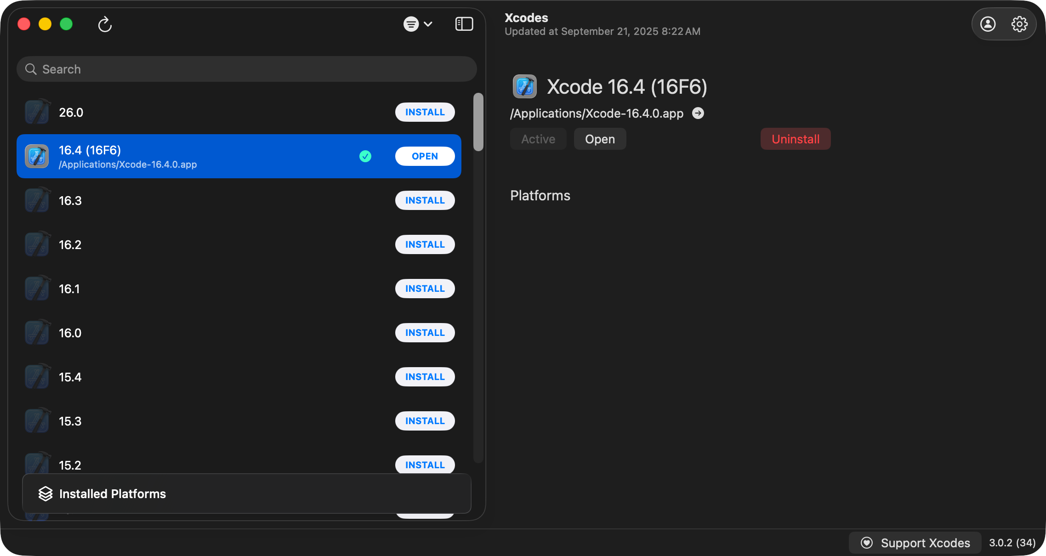Click the Xcode 26.0 list icon
Screen dimensions: 1046x556
click(x=37, y=112)
